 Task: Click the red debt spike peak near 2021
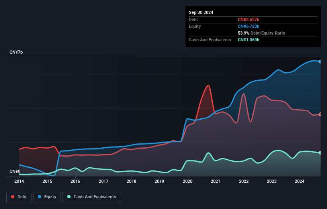click(208, 85)
